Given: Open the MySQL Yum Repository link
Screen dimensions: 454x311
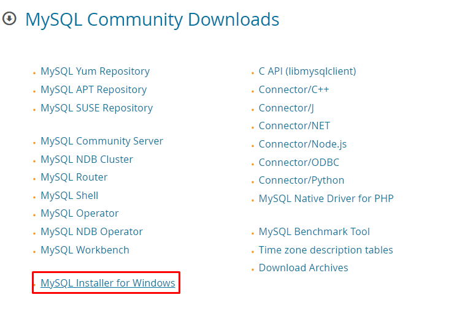Looking at the screenshot, I should 95,71.
